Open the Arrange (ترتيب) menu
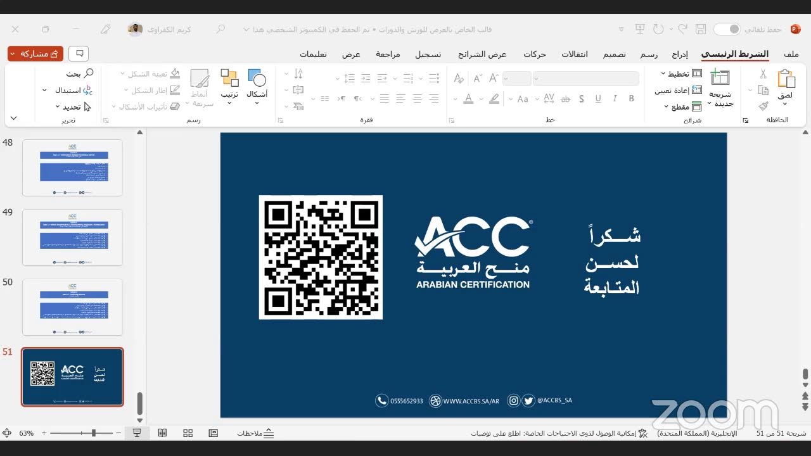This screenshot has height=456, width=811. (x=229, y=87)
